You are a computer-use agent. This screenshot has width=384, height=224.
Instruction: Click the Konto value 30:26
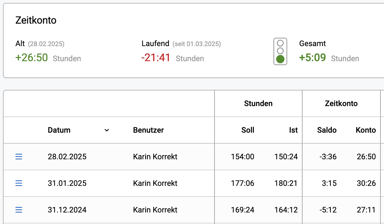[366, 183]
